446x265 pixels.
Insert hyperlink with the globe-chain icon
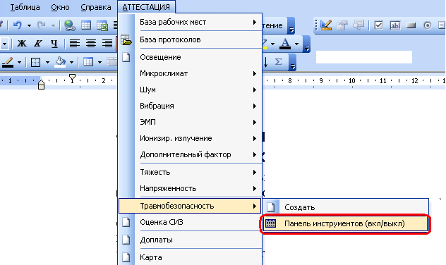(x=69, y=25)
